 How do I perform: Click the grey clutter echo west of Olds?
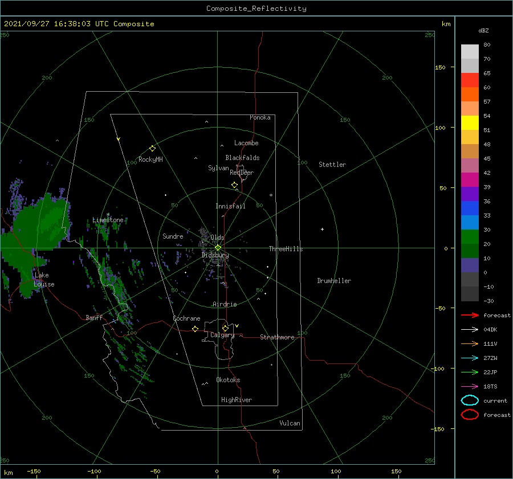point(205,237)
